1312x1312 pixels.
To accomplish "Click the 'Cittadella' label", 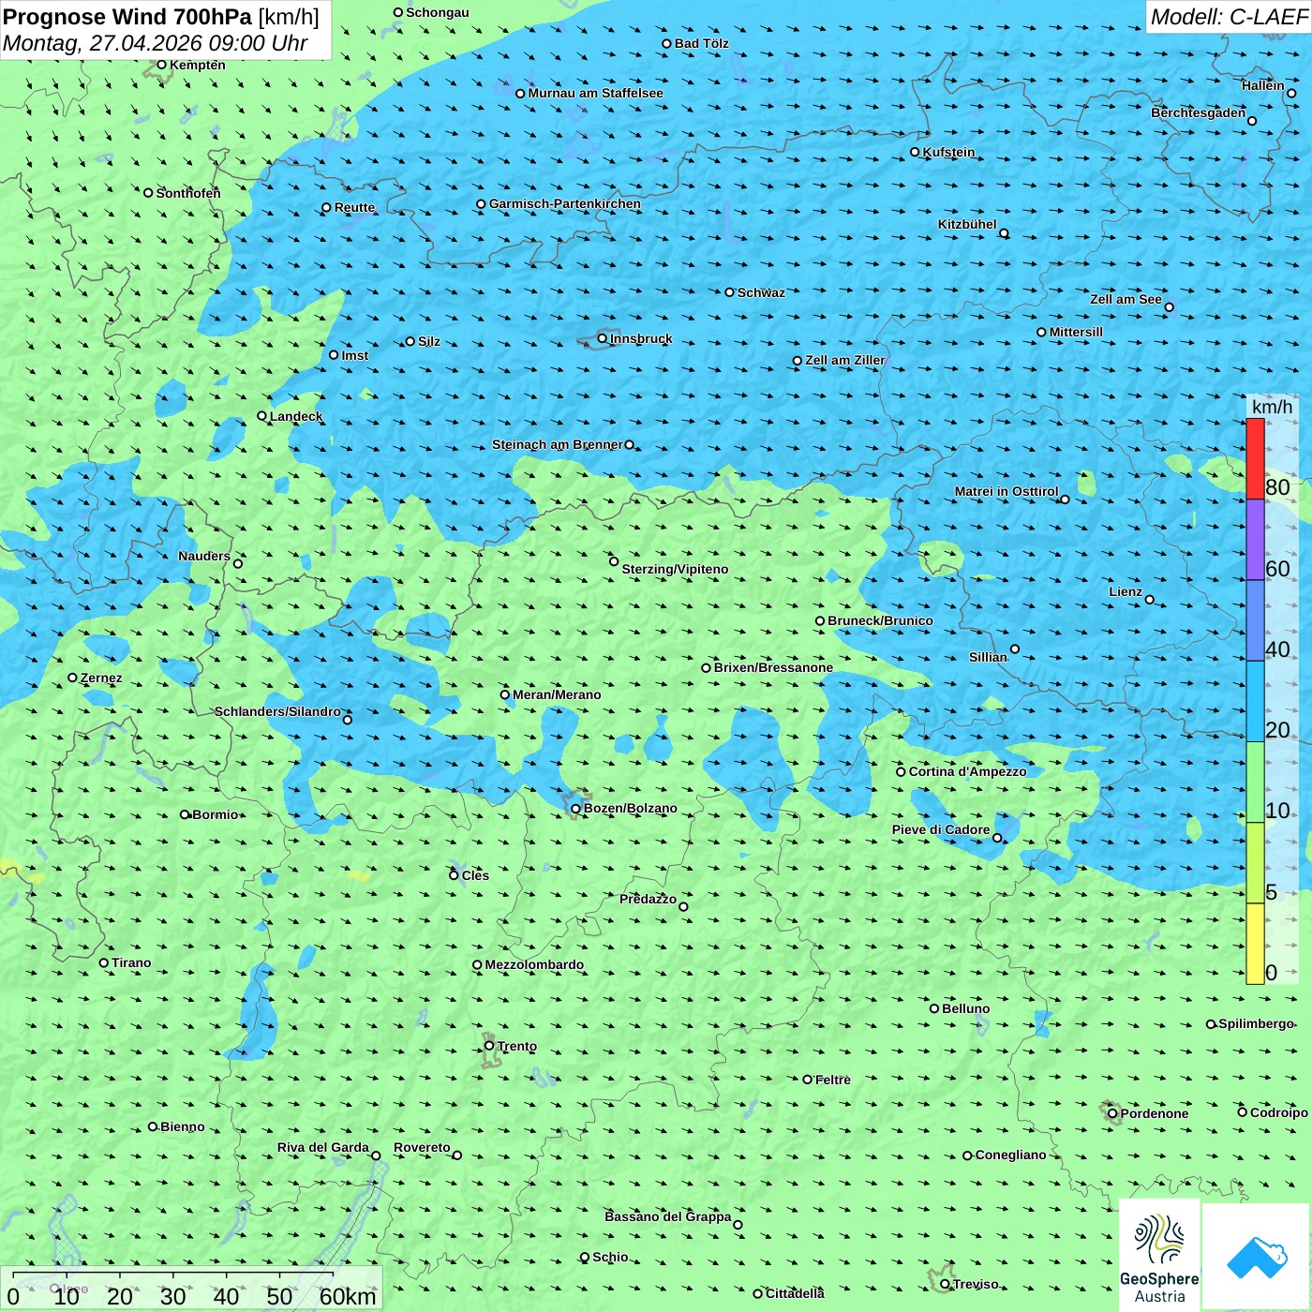I will 795,1293.
